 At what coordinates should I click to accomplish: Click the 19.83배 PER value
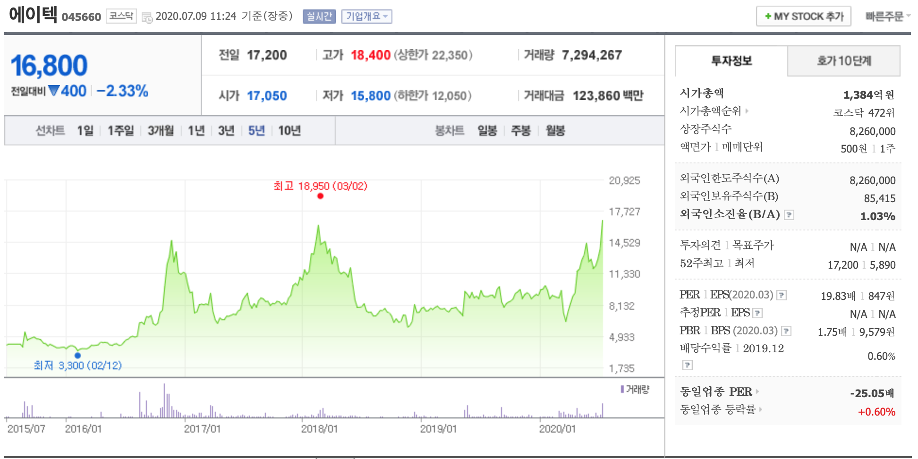838,296
